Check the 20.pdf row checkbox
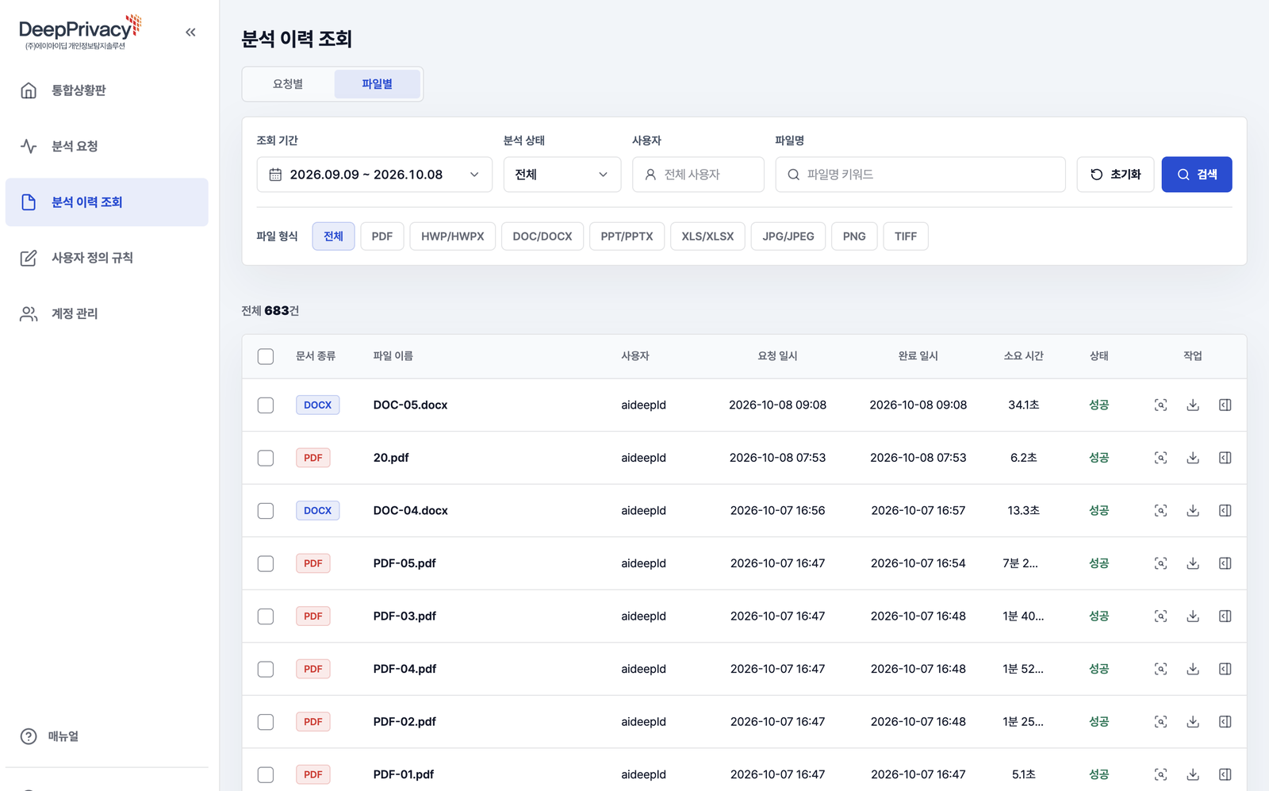 coord(266,458)
